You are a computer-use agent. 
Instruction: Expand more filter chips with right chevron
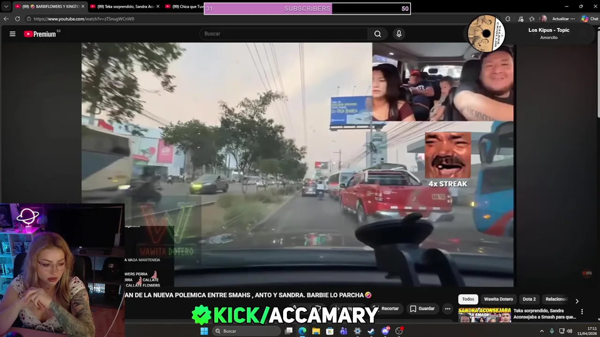(x=577, y=301)
